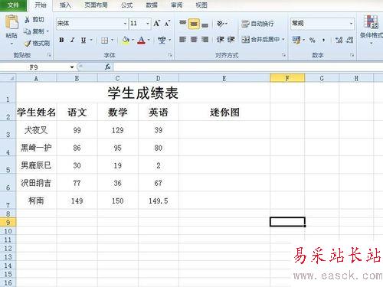Switch to the 审阅 tab
The width and height of the screenshot is (383, 287).
pos(177,5)
